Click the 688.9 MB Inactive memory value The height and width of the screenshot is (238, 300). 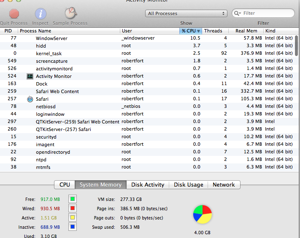(x=50, y=227)
